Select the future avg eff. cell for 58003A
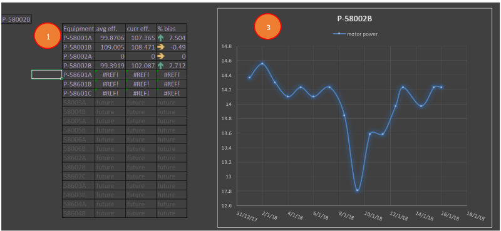This screenshot has height=231, width=501. pos(110,103)
